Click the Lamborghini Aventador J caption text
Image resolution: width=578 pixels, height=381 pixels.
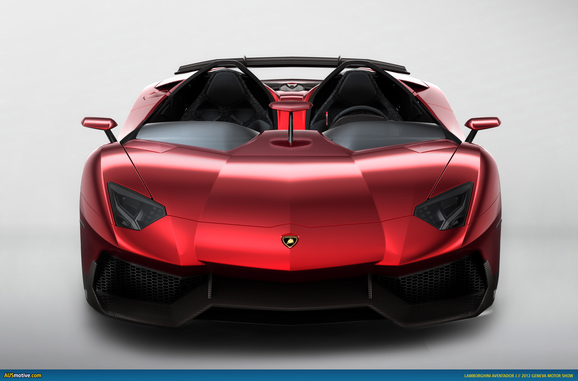[x=490, y=376]
